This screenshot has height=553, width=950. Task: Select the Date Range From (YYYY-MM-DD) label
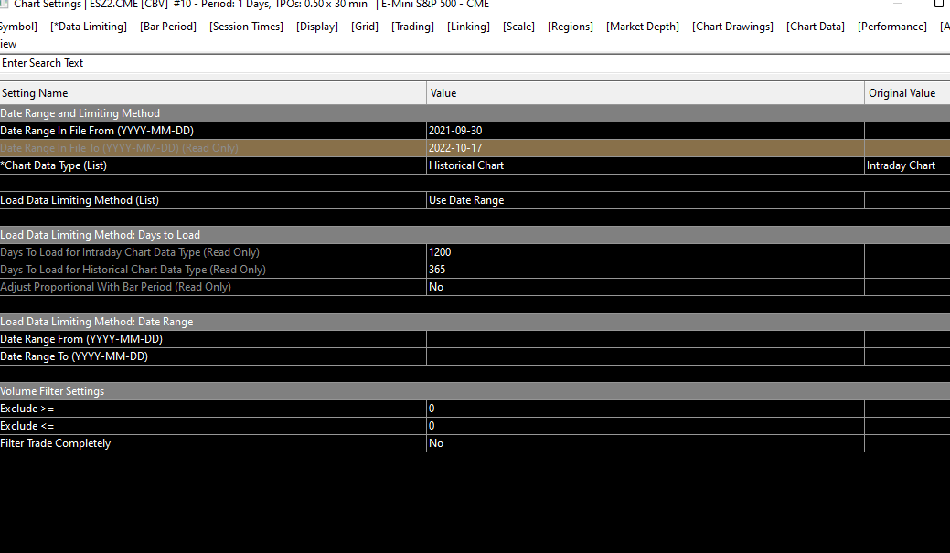[81, 339]
